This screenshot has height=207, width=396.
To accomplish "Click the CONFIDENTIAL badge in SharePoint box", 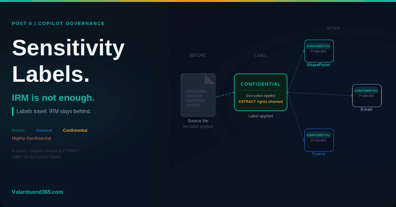I will pyautogui.click(x=318, y=46).
